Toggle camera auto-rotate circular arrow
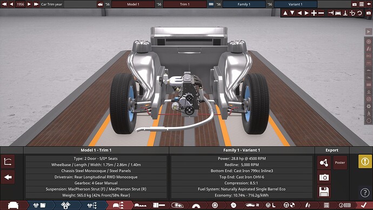Viewport: 373px width, 210px height. tap(359, 13)
